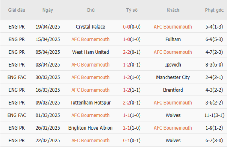Open the Ipswich team link

[x=173, y=64]
